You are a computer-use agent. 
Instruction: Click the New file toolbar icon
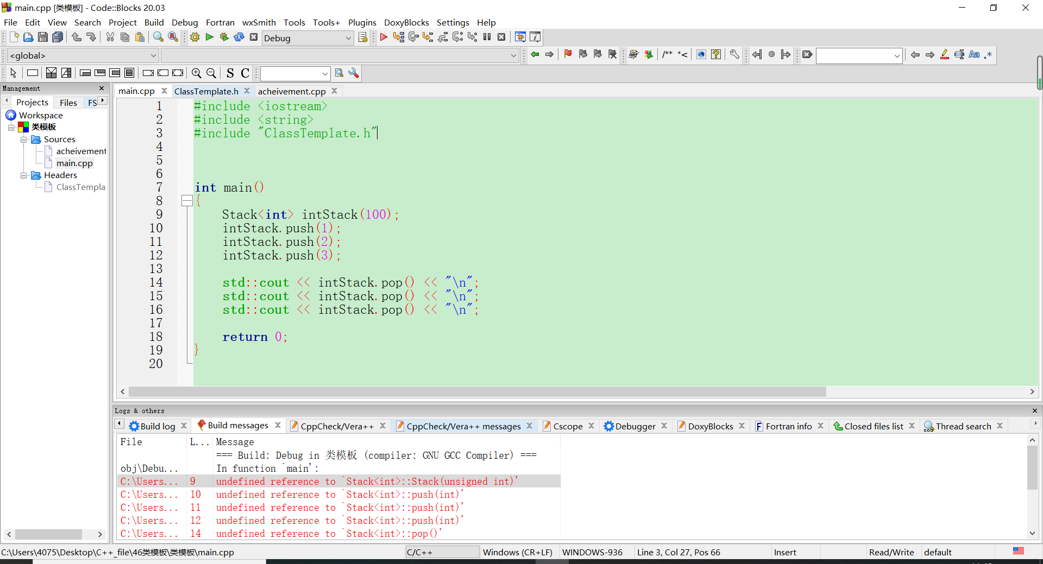coord(14,37)
